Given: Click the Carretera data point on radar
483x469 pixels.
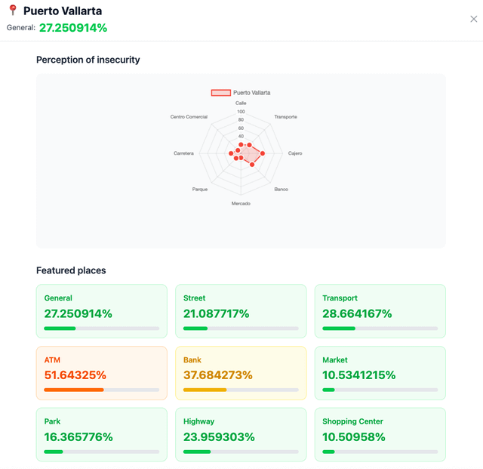Looking at the screenshot, I should coord(231,153).
